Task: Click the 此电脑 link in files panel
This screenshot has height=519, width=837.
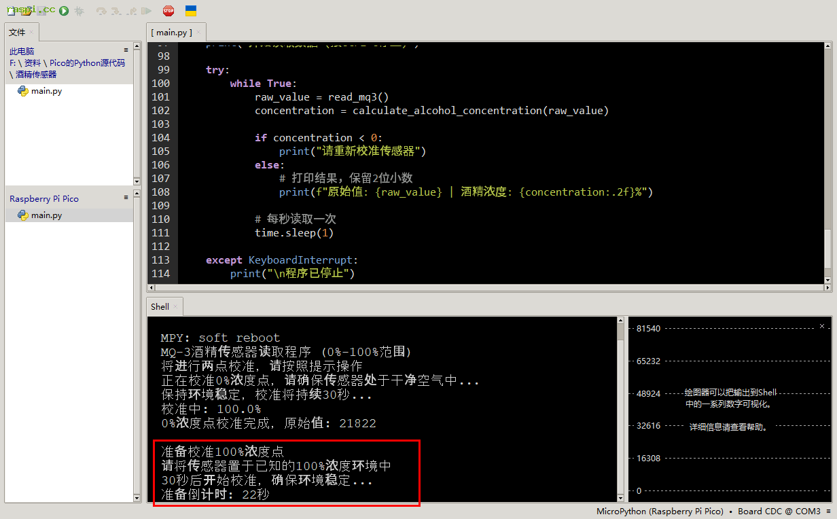Action: (22, 51)
